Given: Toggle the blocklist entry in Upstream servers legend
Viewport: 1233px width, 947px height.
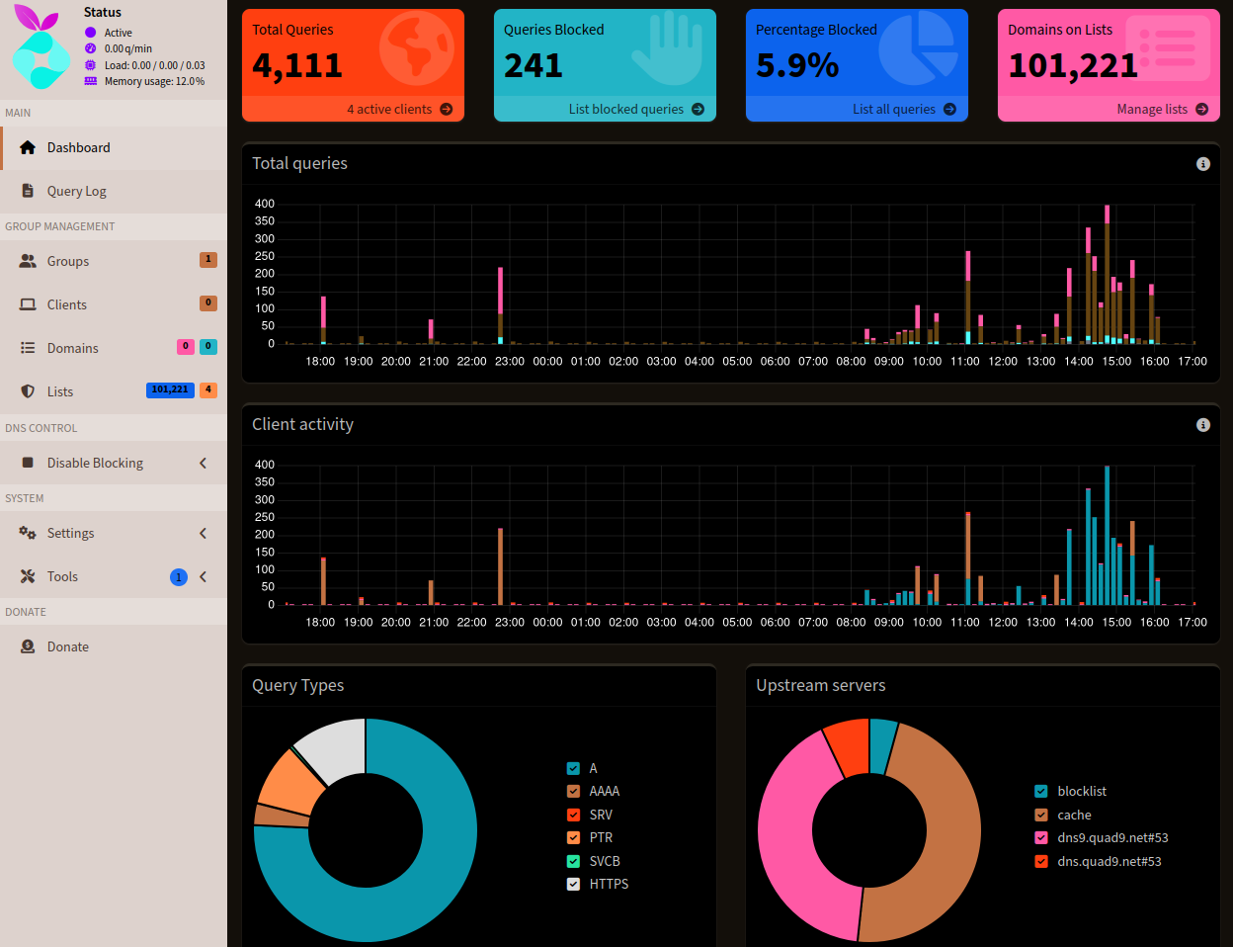Looking at the screenshot, I should coord(1039,791).
